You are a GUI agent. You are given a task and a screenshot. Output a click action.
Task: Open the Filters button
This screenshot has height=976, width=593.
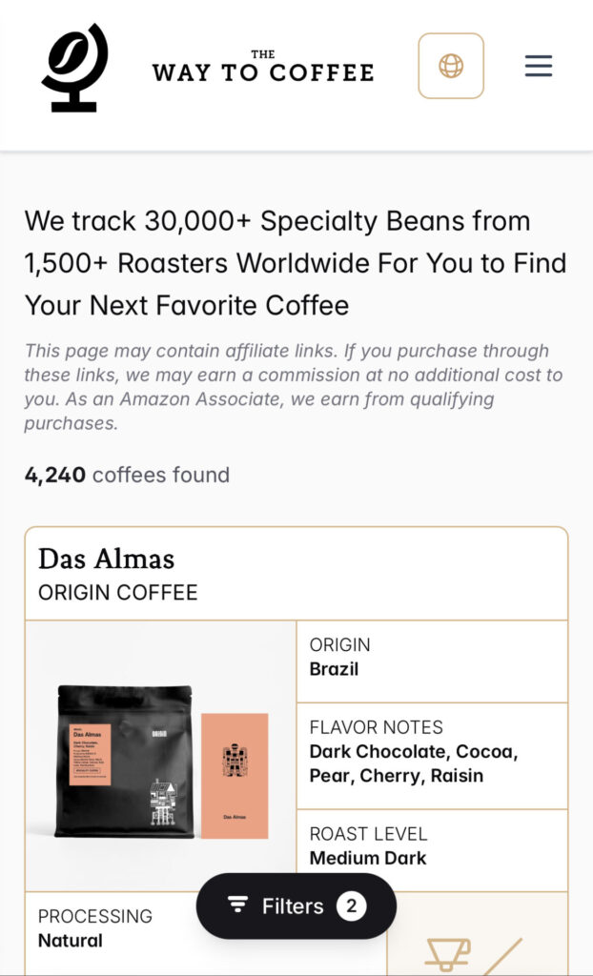pos(296,906)
